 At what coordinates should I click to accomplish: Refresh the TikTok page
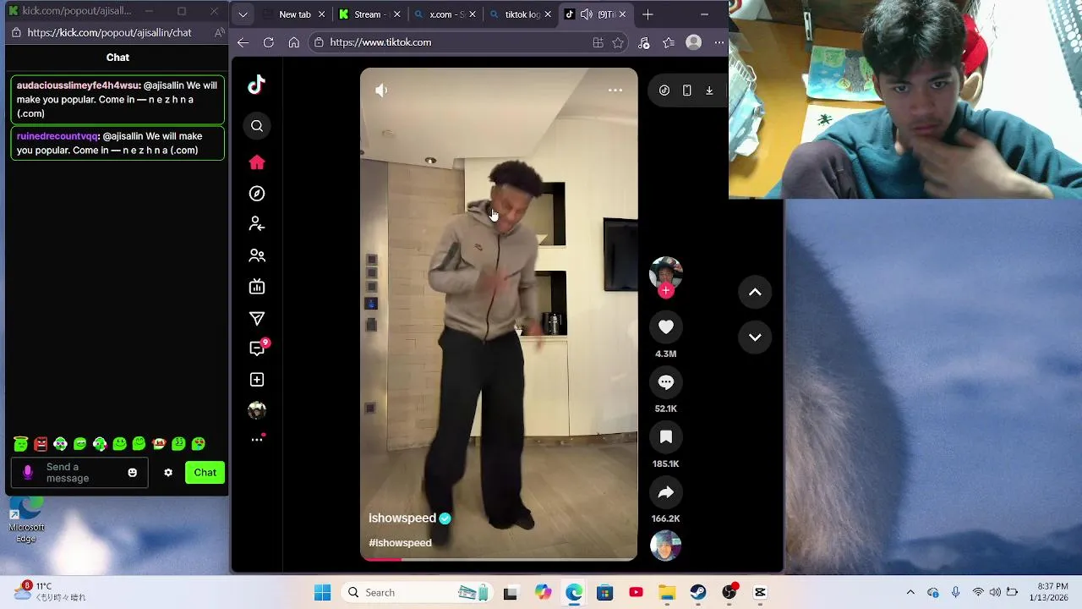click(x=268, y=42)
